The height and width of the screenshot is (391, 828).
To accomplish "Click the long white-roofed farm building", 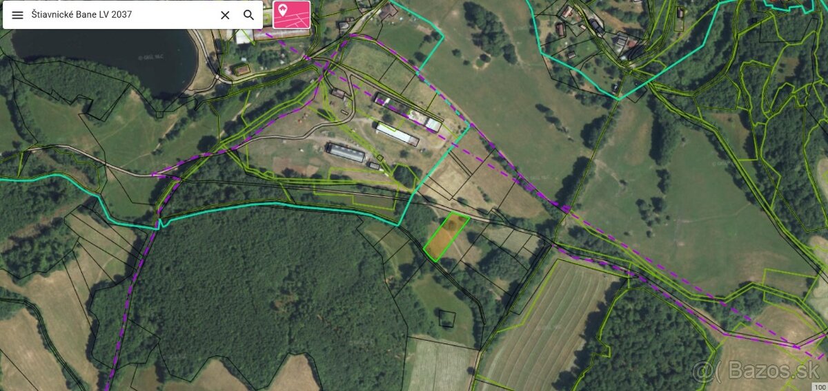I will pos(397,134).
